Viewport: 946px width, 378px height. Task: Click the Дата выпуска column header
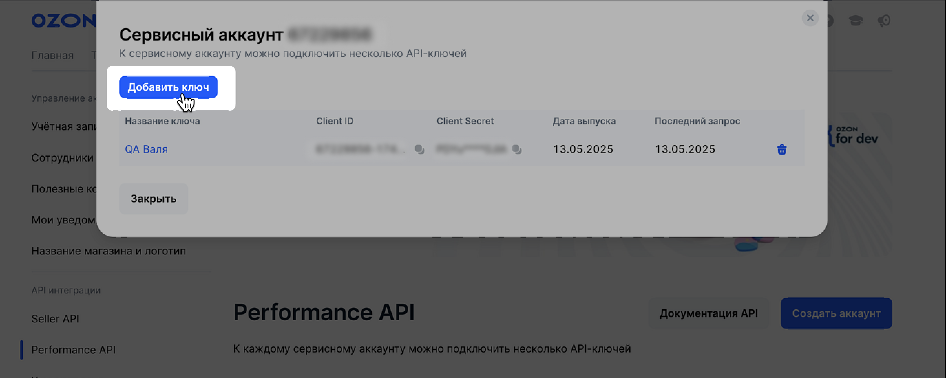(584, 121)
